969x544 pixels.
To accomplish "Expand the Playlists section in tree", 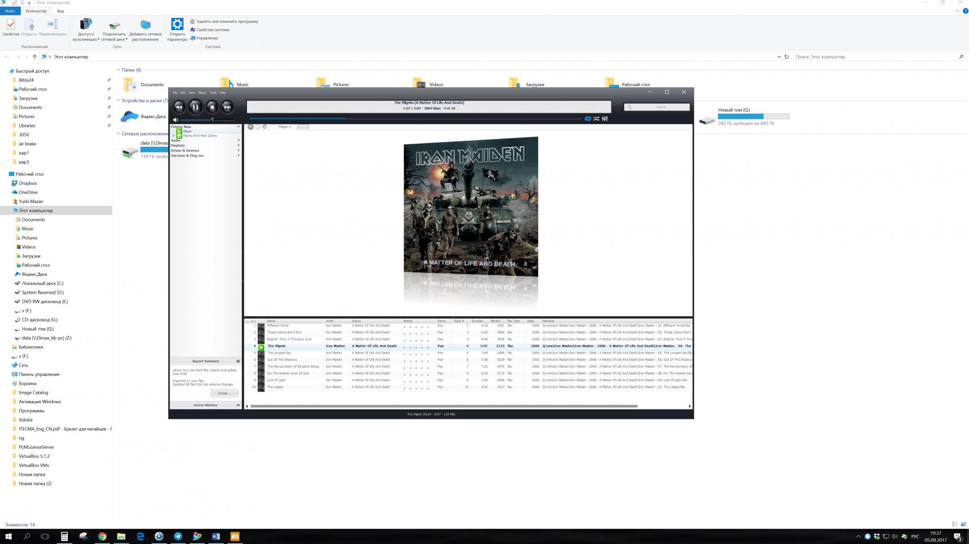I will [x=238, y=145].
